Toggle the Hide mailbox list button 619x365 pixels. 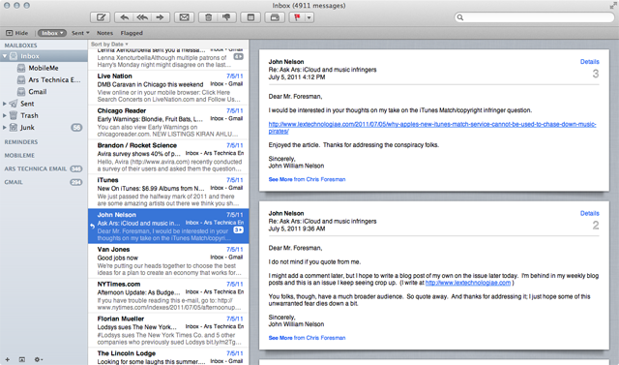[x=17, y=33]
